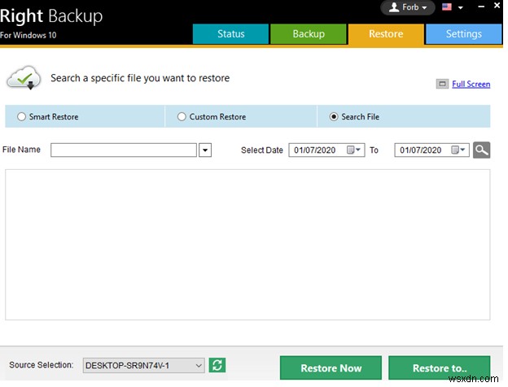Switch to the Backup tab
Screen dimensions: 508x387
pyautogui.click(x=309, y=34)
